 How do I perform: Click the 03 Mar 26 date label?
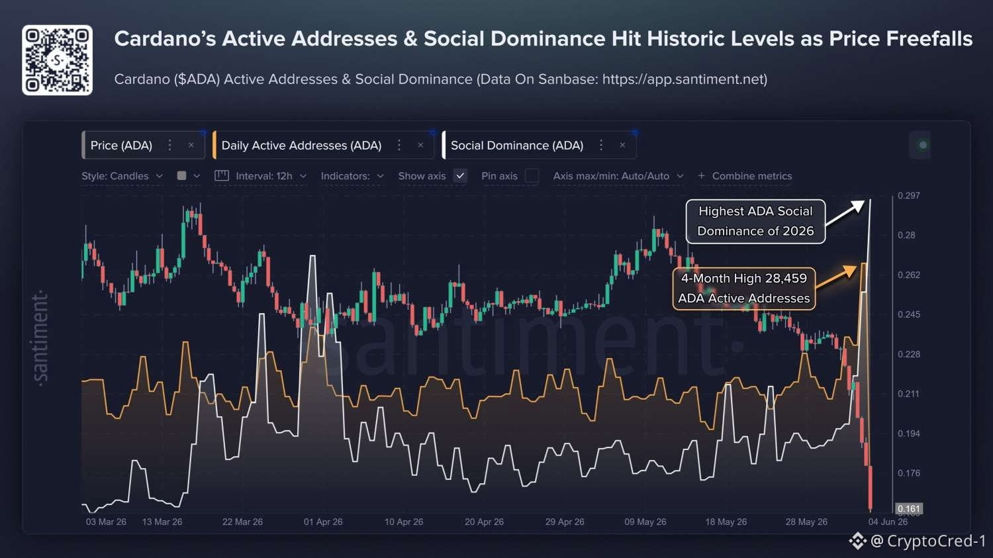coord(106,522)
